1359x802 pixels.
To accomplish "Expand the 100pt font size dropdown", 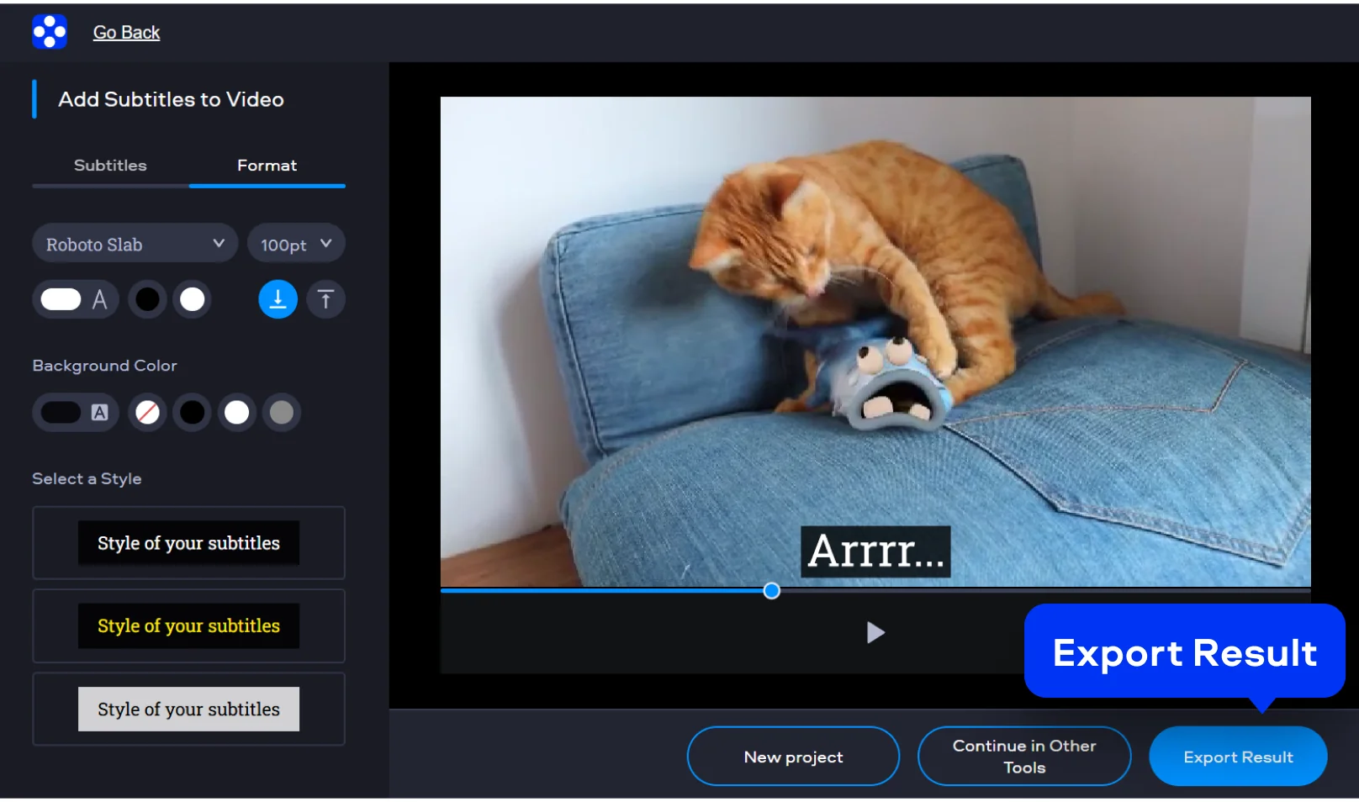I will [x=296, y=244].
